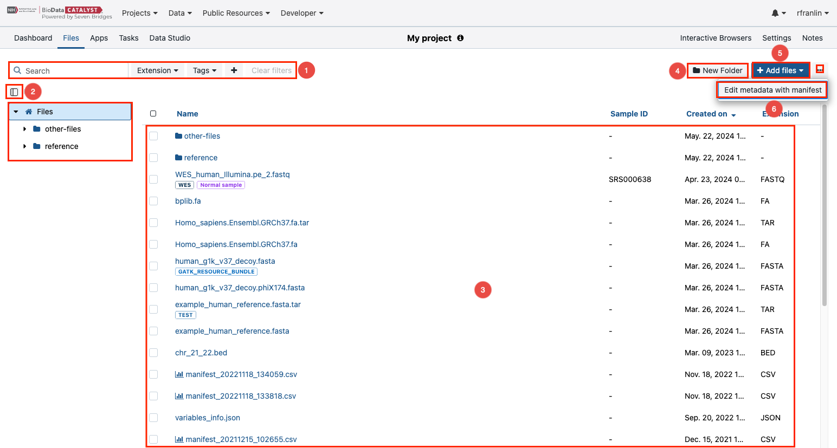The height and width of the screenshot is (448, 837).
Task: Check the box for reference folder row
Action: (153, 158)
